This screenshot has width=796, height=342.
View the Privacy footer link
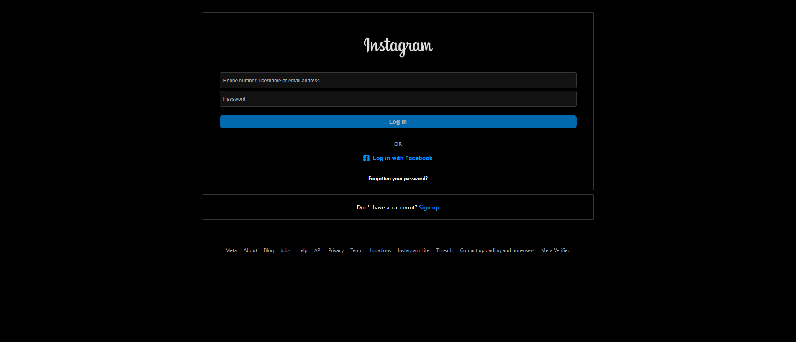coord(336,250)
